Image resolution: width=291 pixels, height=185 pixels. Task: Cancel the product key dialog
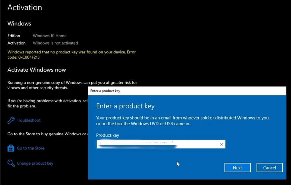269,168
